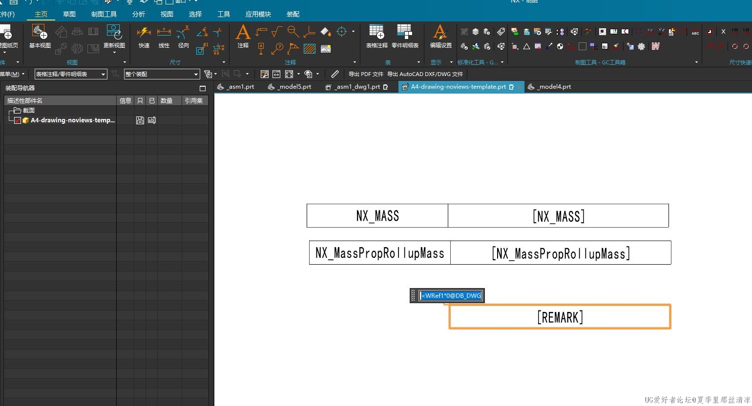The image size is (752, 406).
Task: Click the tag icon in standardization tools
Action: pos(501,32)
